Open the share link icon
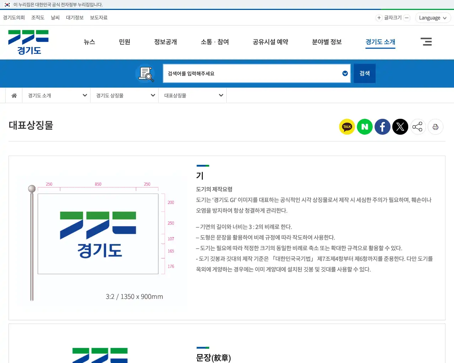 pyautogui.click(x=417, y=127)
